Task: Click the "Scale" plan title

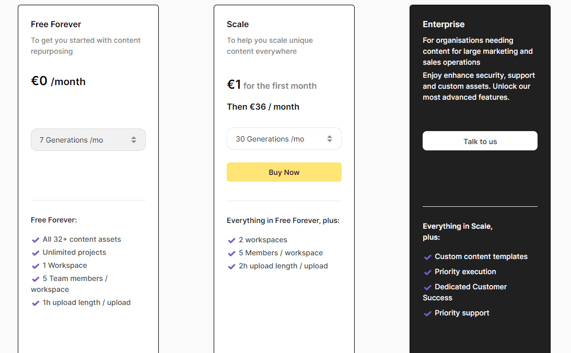Action: coord(238,24)
